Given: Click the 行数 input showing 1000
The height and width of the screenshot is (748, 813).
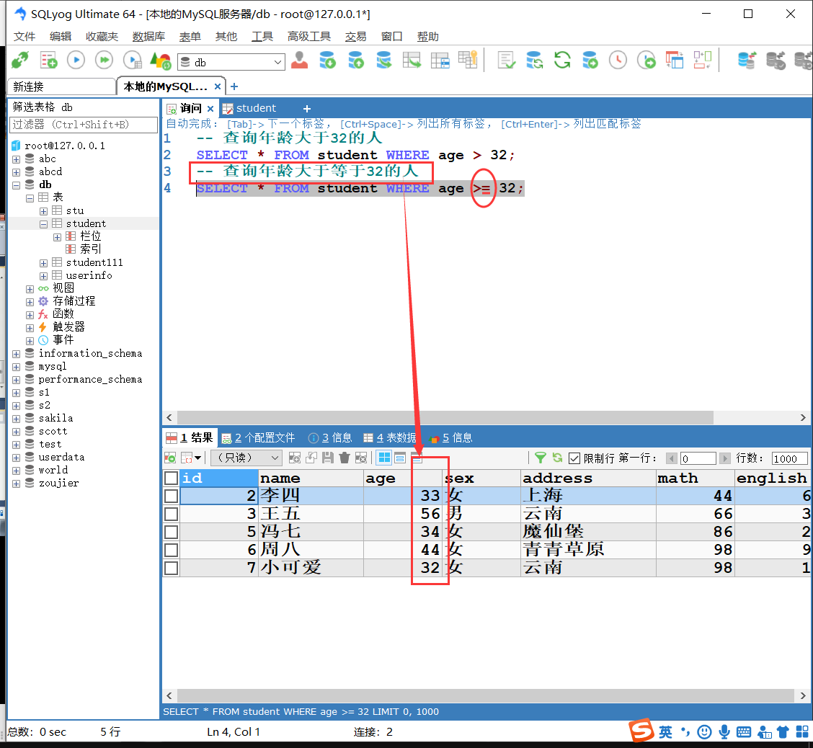Looking at the screenshot, I should [x=789, y=458].
